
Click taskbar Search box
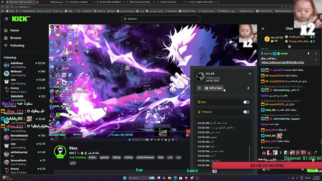coord(142,178)
